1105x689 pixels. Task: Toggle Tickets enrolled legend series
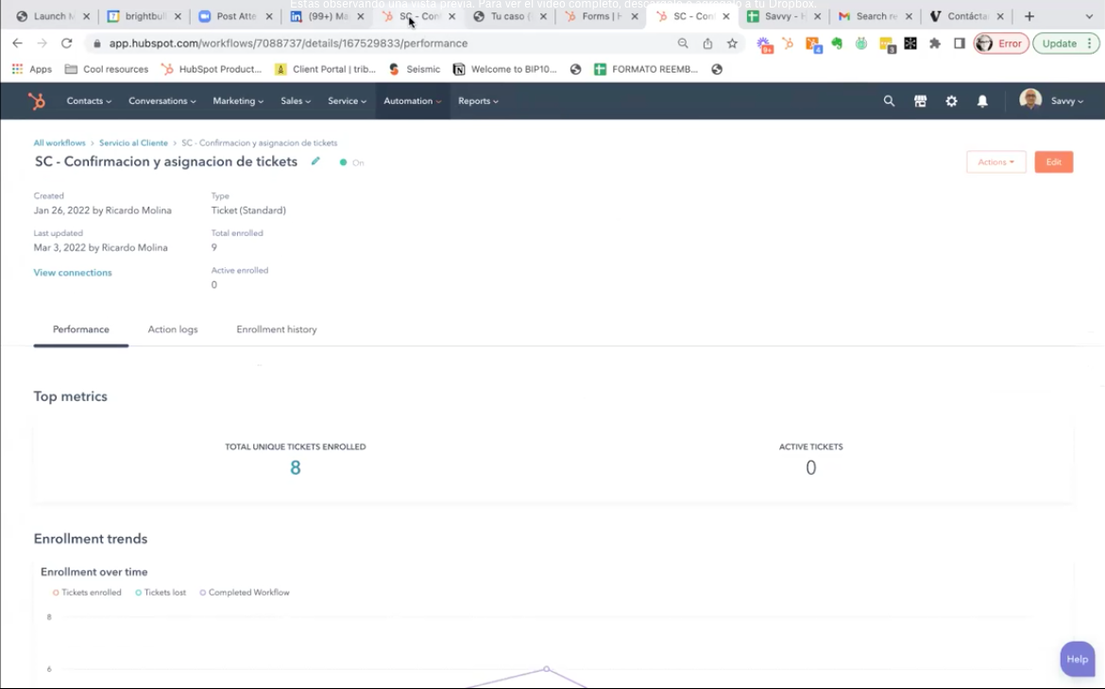(x=87, y=593)
